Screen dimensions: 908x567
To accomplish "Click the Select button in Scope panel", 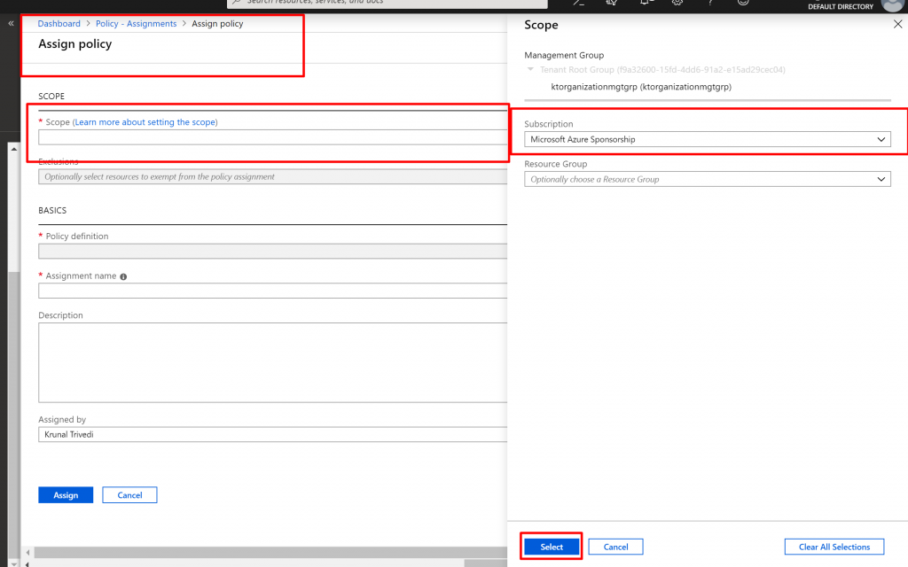I will (x=551, y=547).
